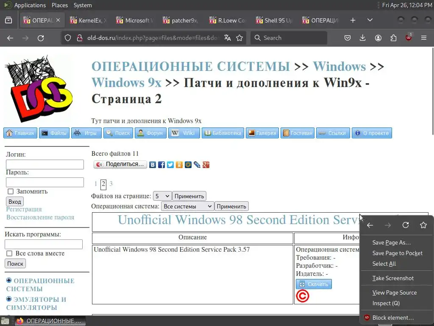The image size is (434, 326).
Task: Click Save Page to Pocket entry
Action: [x=397, y=253]
